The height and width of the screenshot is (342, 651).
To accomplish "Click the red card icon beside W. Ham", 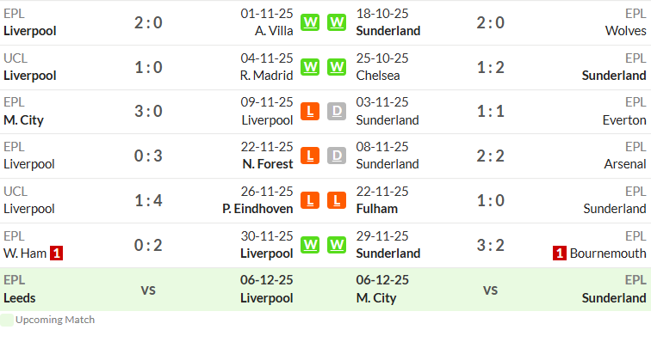I will pos(57,253).
